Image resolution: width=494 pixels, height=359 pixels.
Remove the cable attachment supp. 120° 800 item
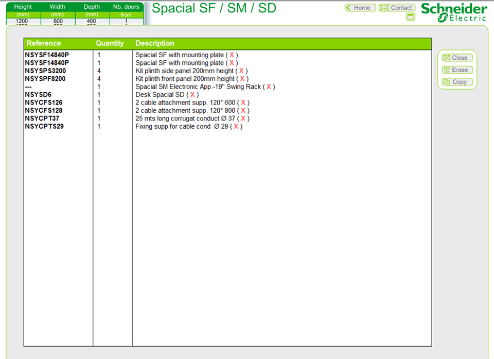(243, 110)
